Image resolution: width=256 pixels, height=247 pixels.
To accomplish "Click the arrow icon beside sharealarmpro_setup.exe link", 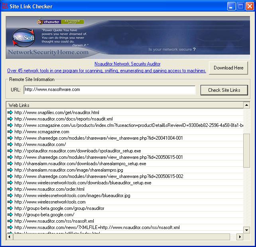I will pos(10,163).
